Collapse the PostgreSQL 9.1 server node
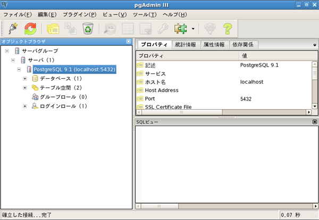The width and height of the screenshot is (319, 220). click(x=19, y=70)
